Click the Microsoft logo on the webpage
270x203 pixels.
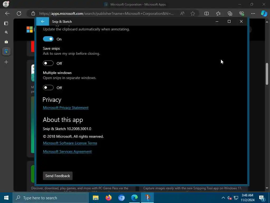(x=30, y=30)
